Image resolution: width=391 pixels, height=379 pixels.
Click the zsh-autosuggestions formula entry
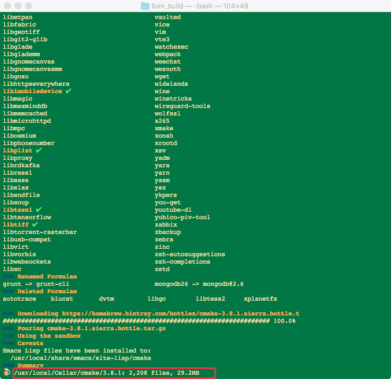click(x=190, y=254)
